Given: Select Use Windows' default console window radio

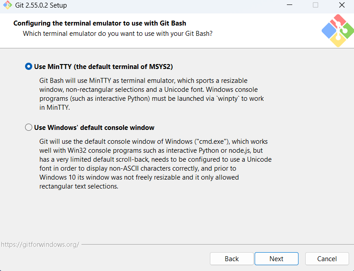Looking at the screenshot, I should (29, 127).
